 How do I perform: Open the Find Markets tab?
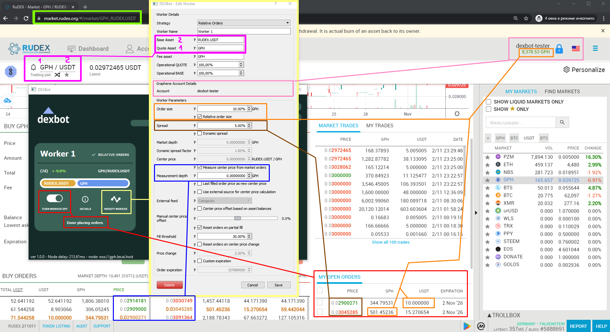(562, 92)
